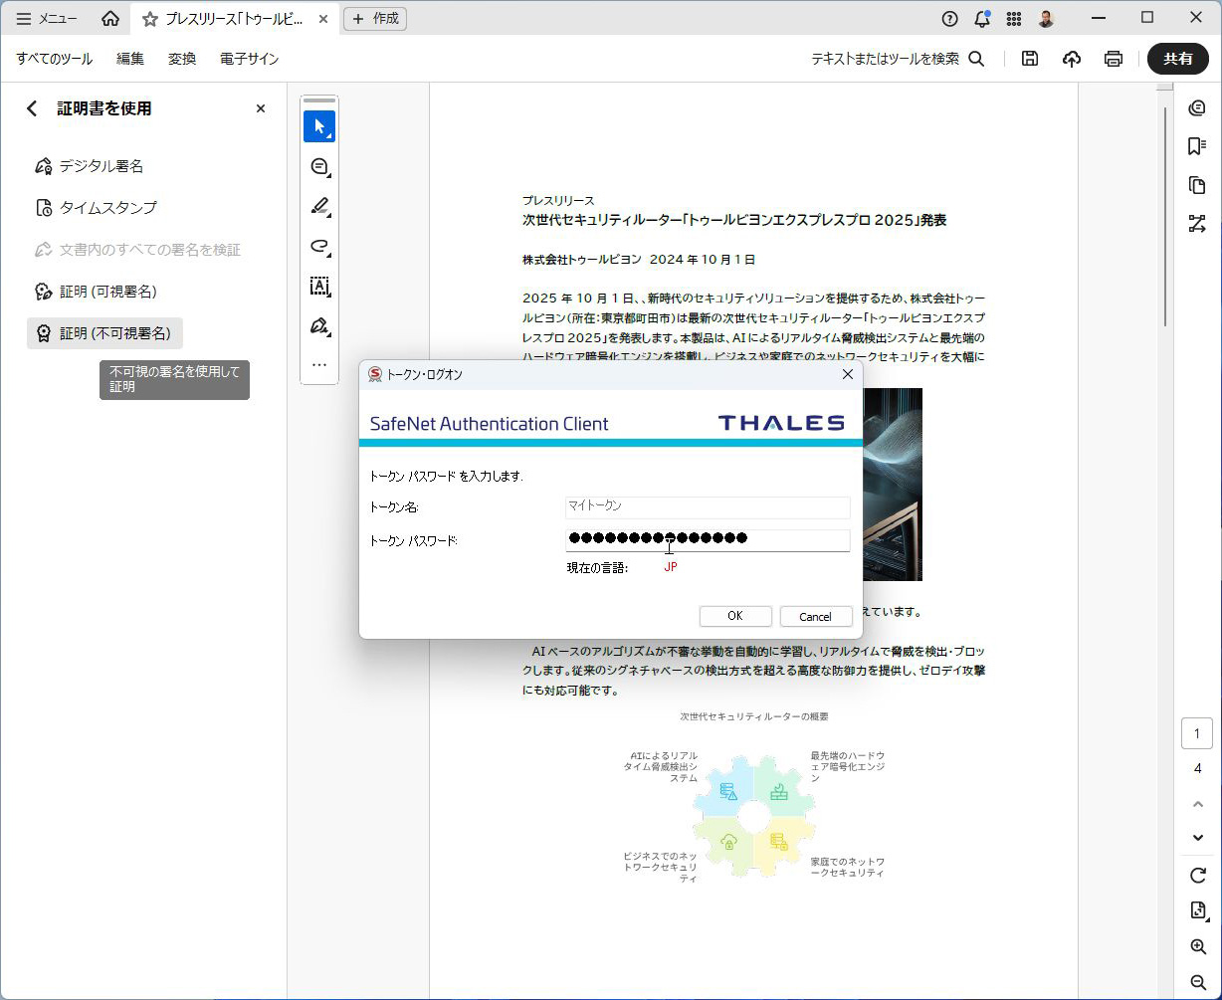Viewport: 1222px width, 1000px height.
Task: Expand more tools ellipsis in quick toolbar
Action: point(319,365)
